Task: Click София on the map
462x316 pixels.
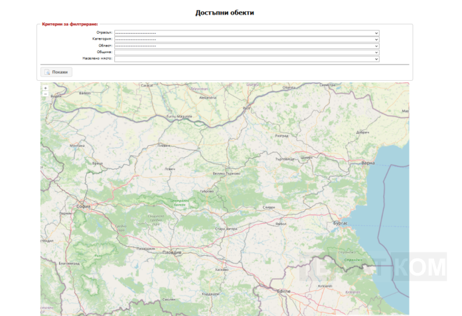Action: point(83,207)
